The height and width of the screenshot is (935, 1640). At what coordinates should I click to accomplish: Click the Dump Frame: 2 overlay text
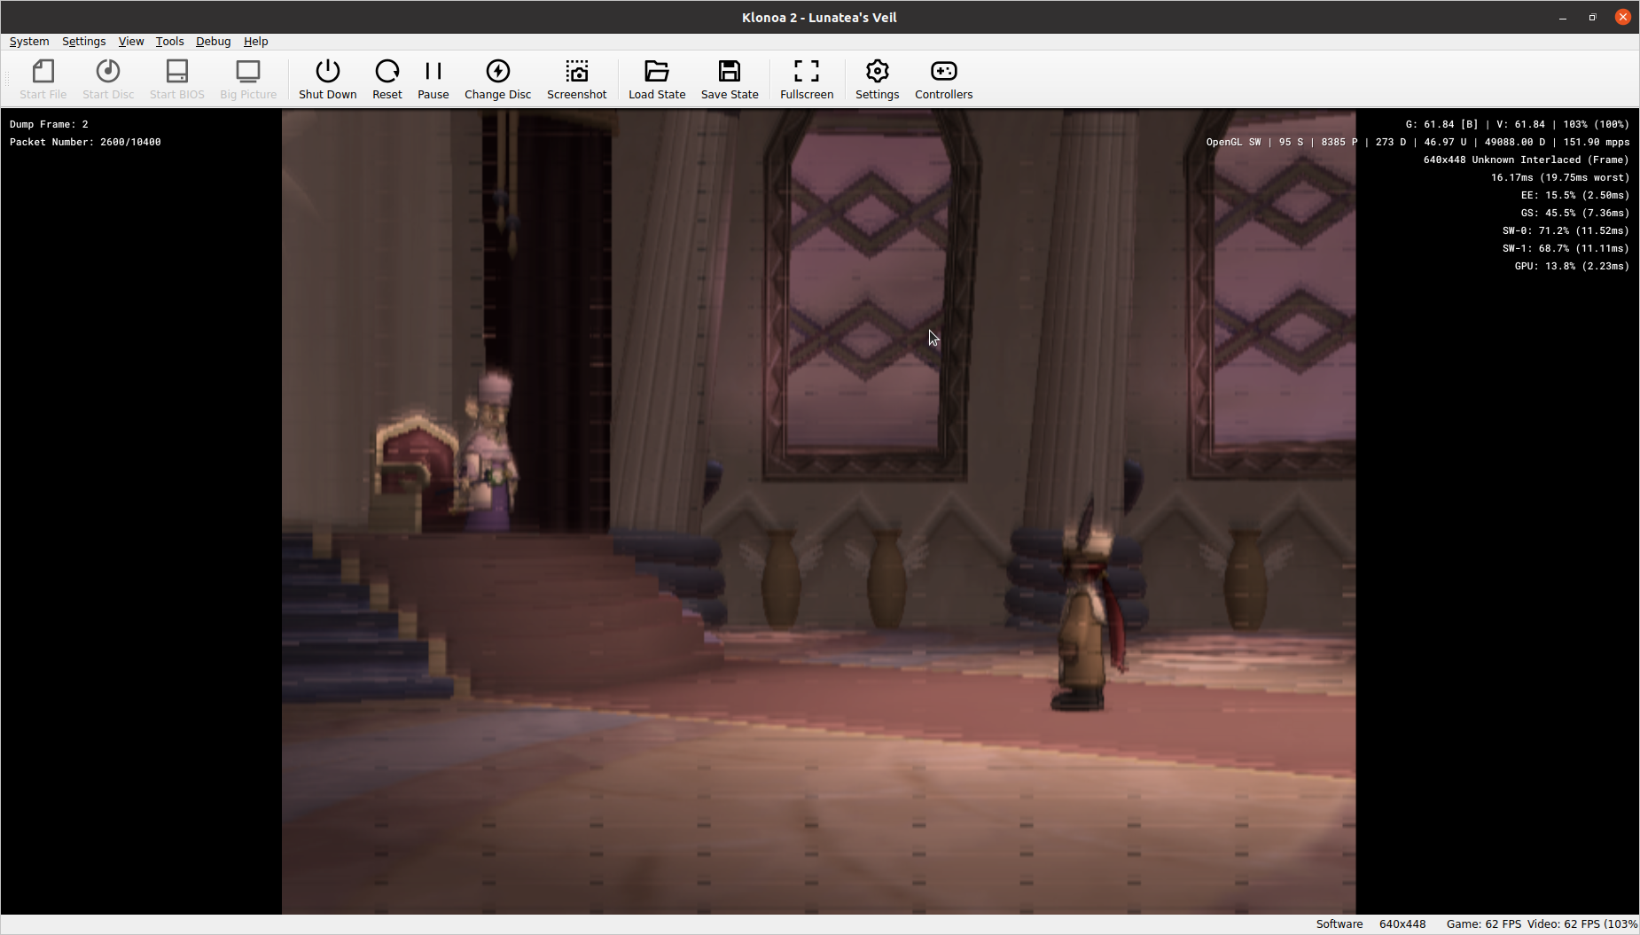49,124
